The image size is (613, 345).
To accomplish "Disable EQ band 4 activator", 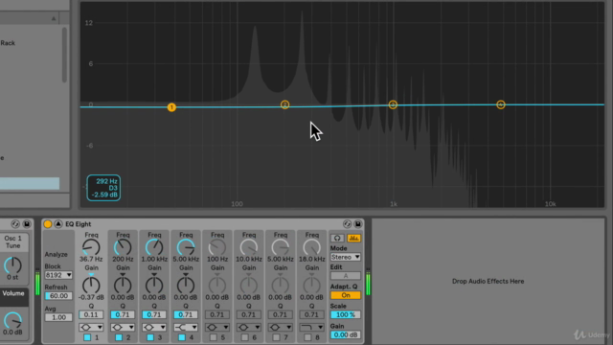I will [x=182, y=337].
